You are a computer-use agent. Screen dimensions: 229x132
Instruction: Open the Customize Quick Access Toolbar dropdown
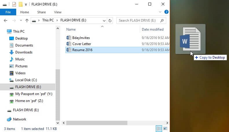click(26, 4)
